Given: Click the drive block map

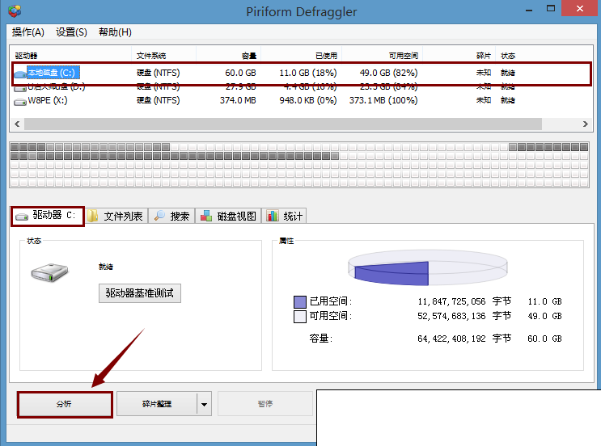Looking at the screenshot, I should [x=299, y=165].
